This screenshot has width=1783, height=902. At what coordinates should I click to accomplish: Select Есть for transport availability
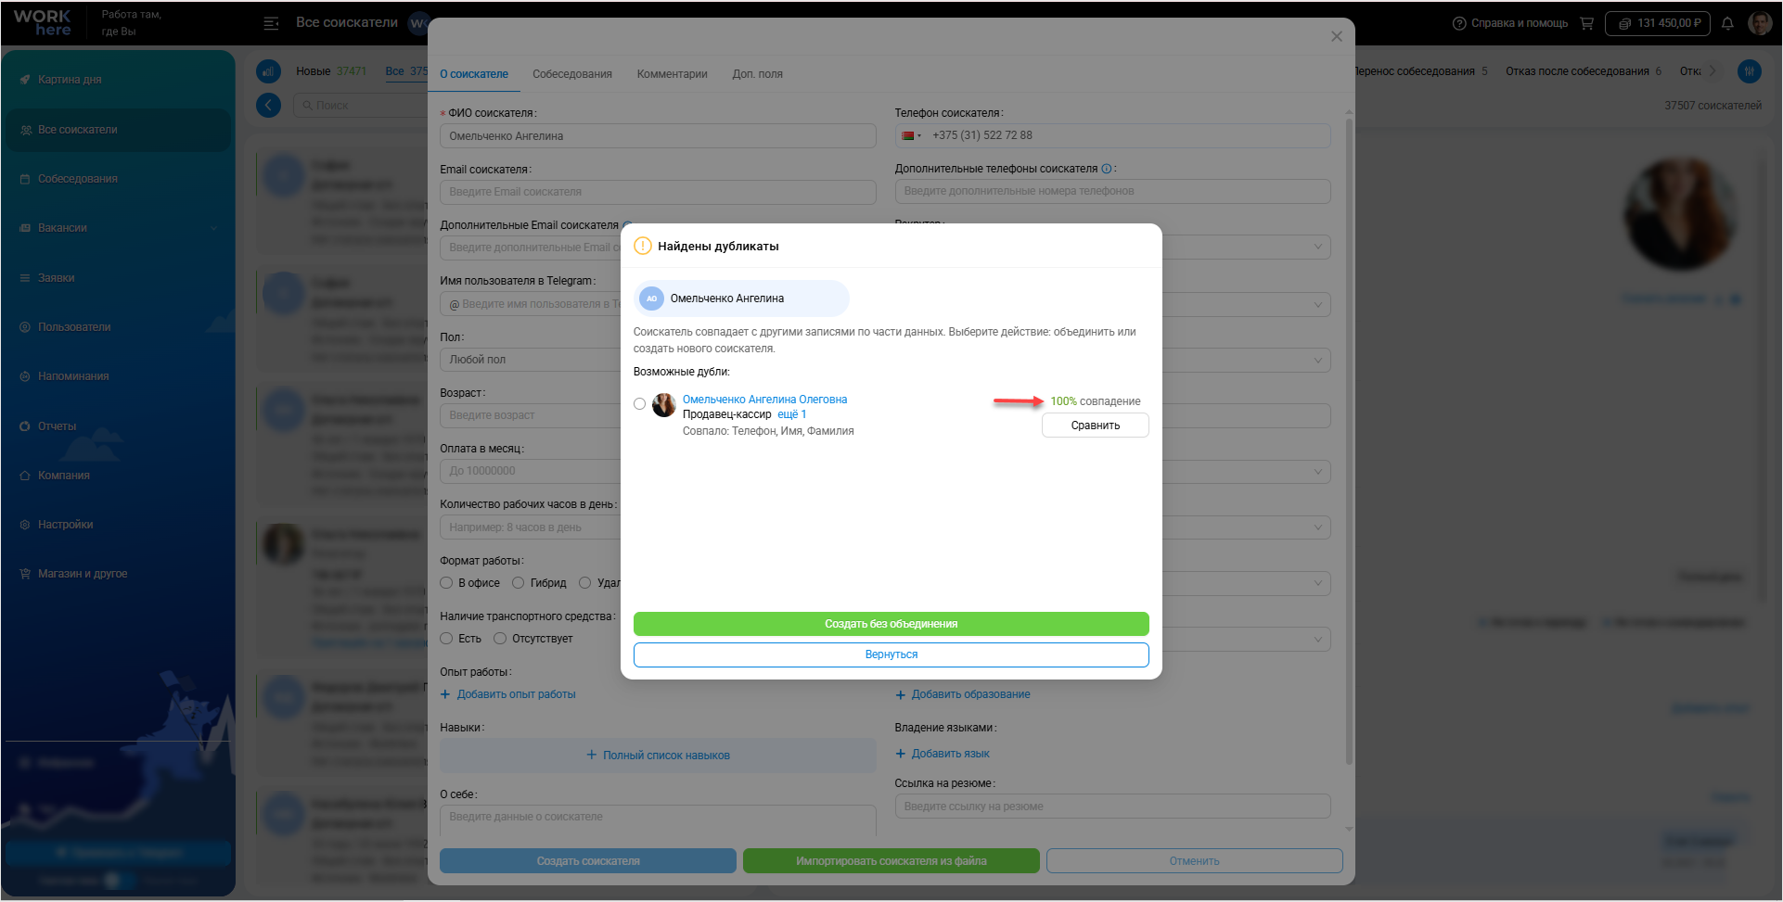(446, 639)
